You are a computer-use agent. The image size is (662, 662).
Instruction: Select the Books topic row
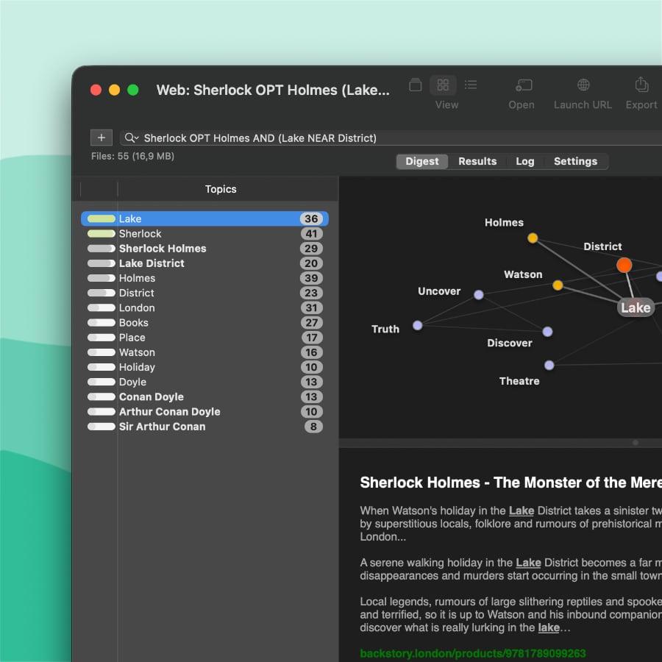pyautogui.click(x=204, y=323)
